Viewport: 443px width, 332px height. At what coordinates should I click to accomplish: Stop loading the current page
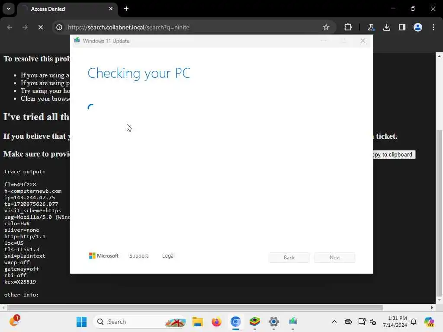coord(41,27)
